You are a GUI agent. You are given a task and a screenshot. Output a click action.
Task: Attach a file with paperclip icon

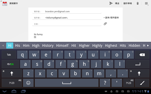click(x=105, y=24)
